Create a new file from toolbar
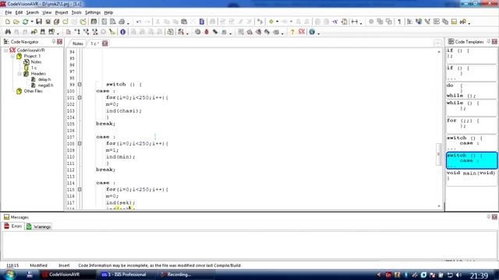 pyautogui.click(x=8, y=22)
